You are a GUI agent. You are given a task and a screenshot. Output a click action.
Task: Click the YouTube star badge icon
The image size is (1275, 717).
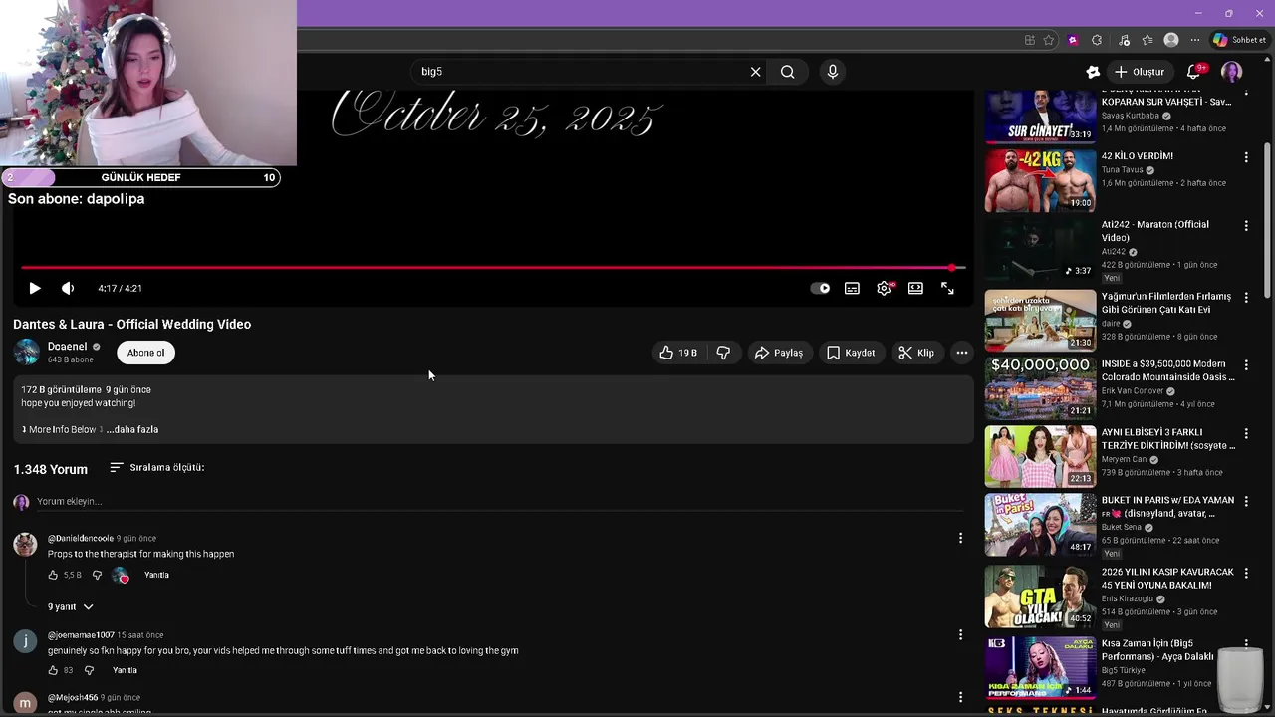(x=1093, y=72)
